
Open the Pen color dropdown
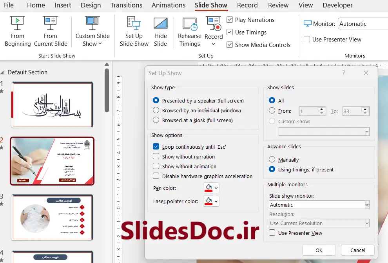click(211, 188)
